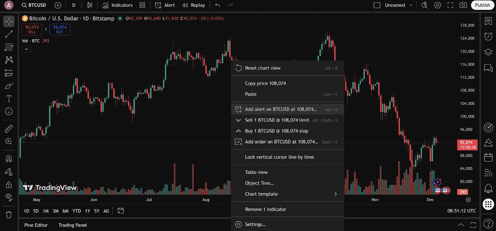This screenshot has height=231, width=496.
Task: Toggle hide all drawings eye icon
Action: (9, 197)
